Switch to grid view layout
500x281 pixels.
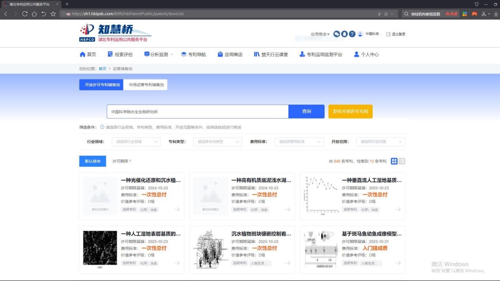coord(394,161)
